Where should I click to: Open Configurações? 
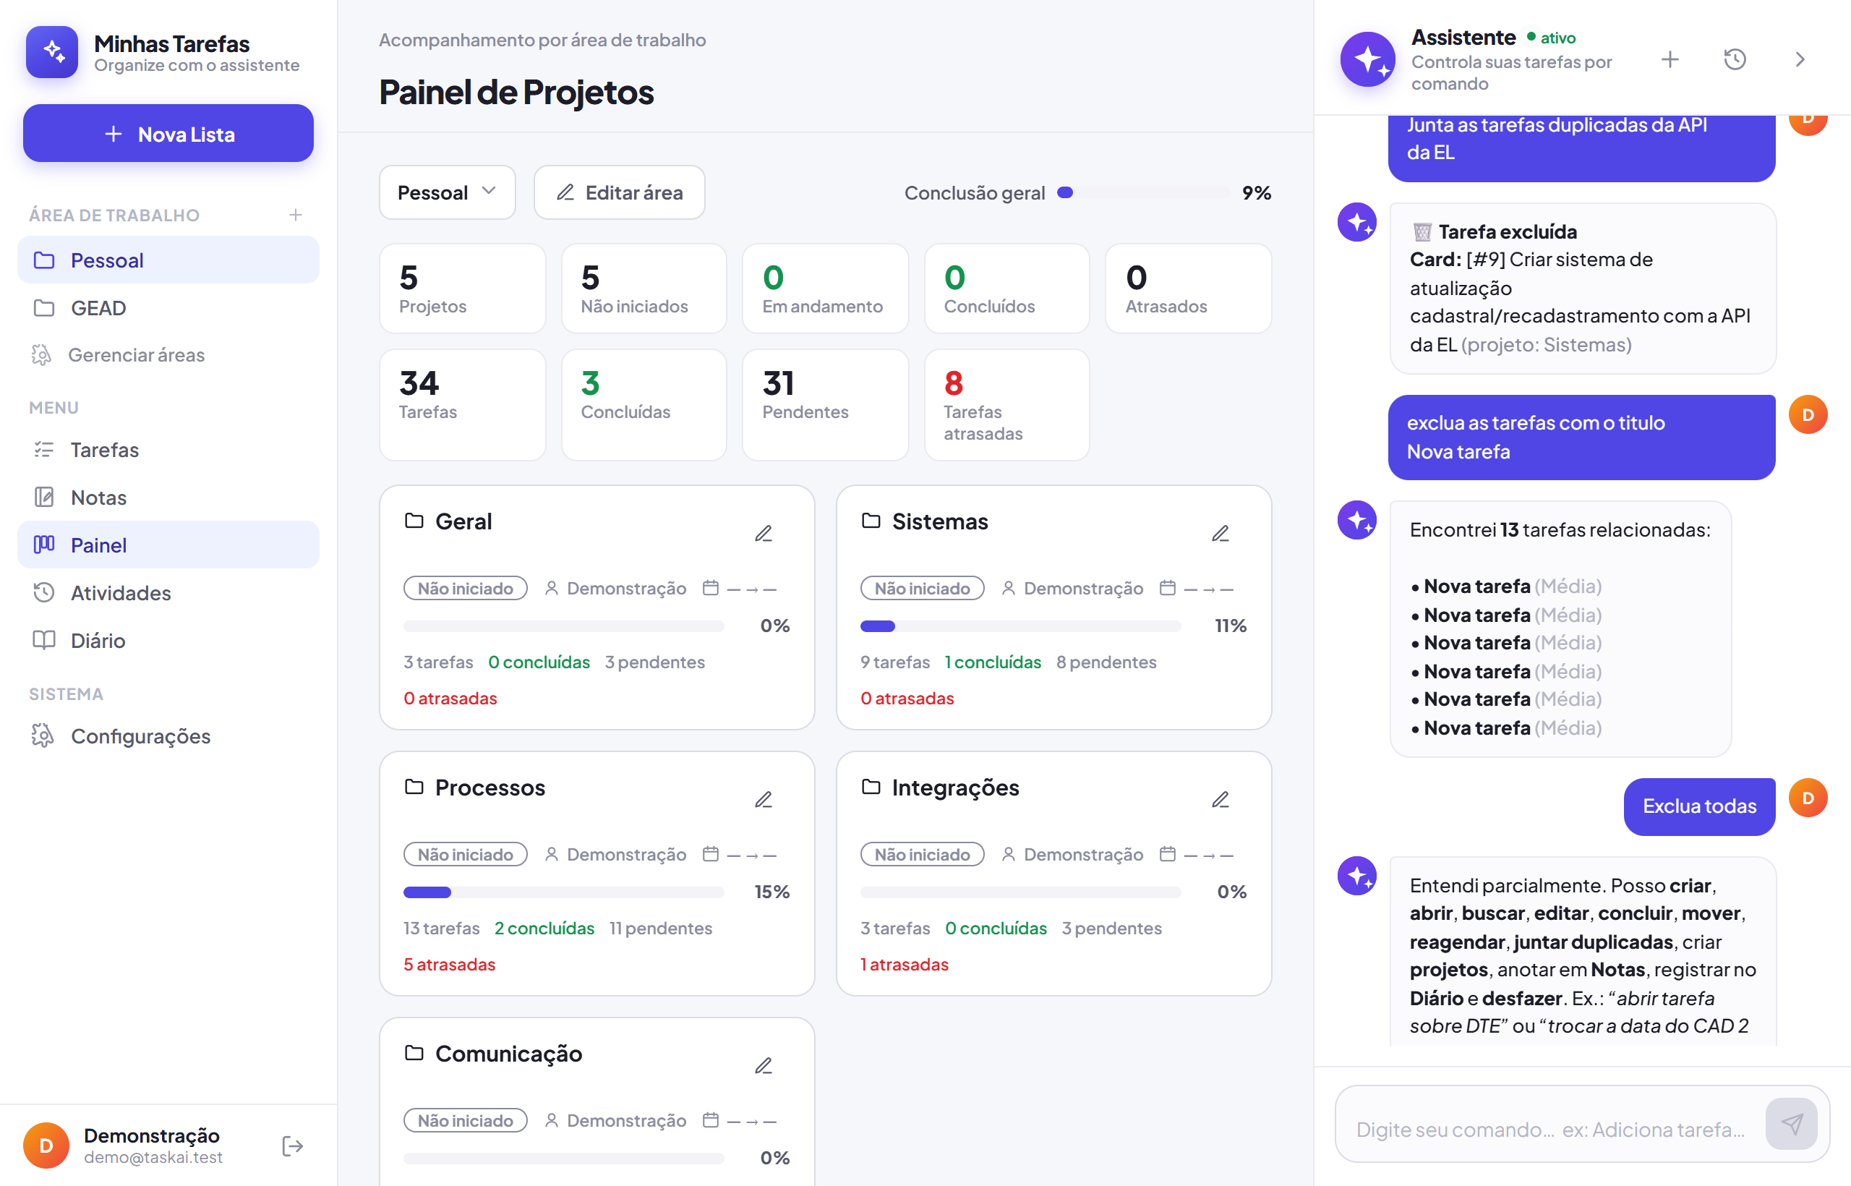click(168, 736)
